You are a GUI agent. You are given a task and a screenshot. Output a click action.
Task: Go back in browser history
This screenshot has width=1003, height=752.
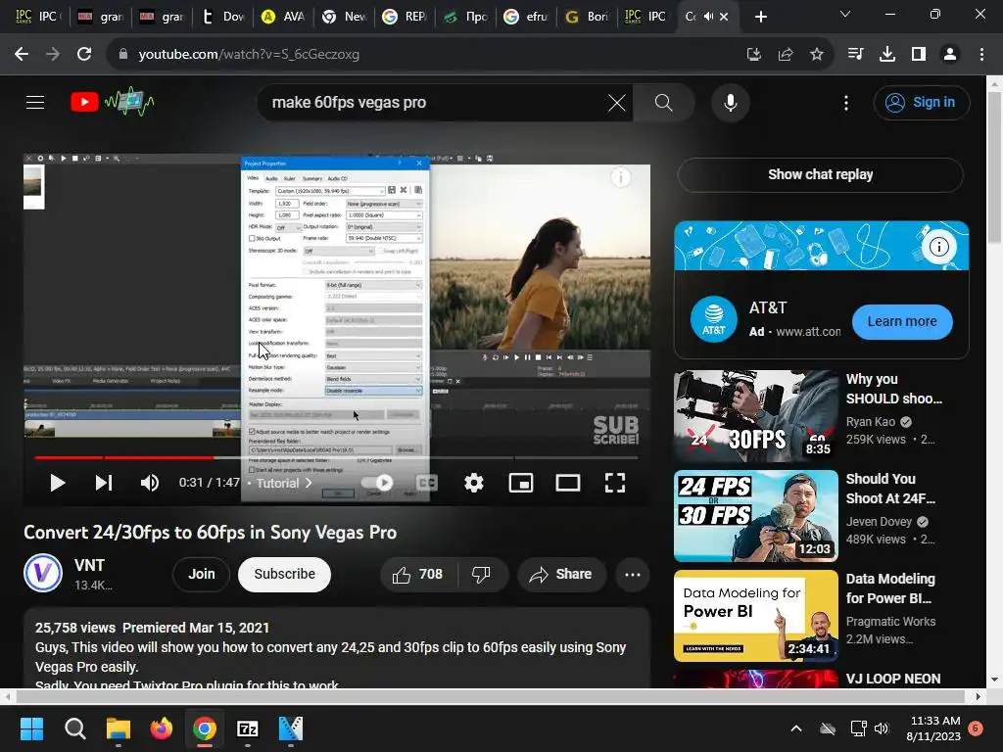(22, 55)
